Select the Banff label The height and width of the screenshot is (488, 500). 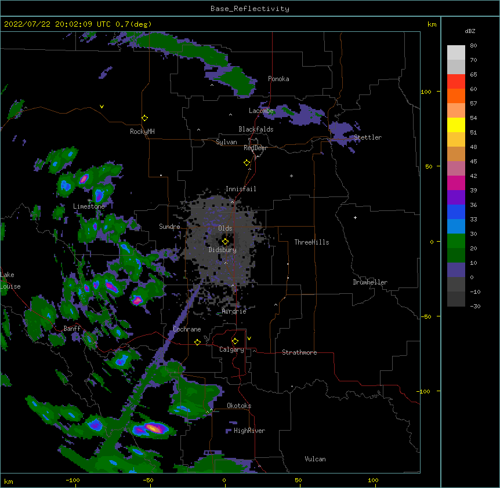[x=73, y=329]
